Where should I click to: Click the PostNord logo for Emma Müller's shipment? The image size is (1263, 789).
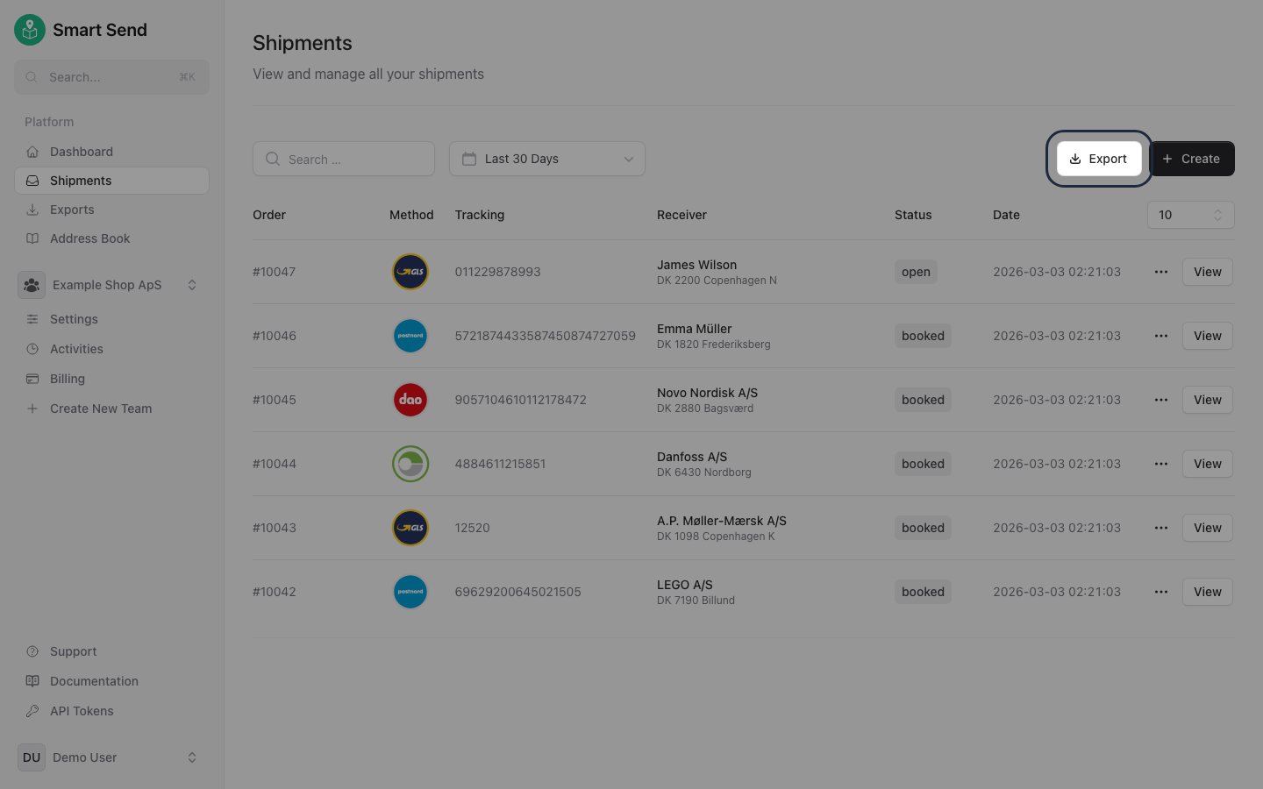[x=410, y=335]
